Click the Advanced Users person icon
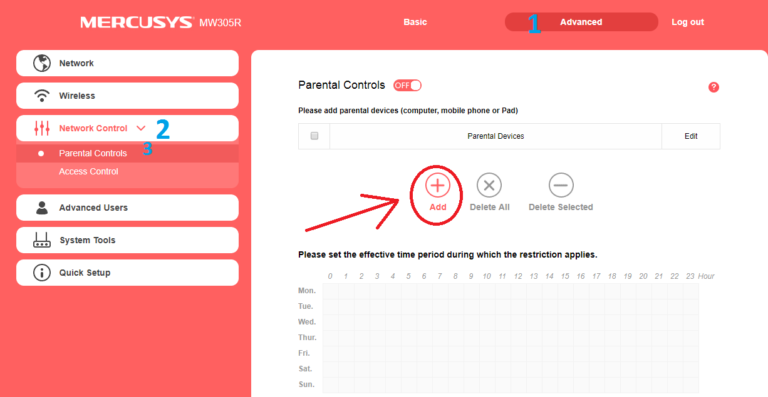The height and width of the screenshot is (397, 768). point(42,208)
